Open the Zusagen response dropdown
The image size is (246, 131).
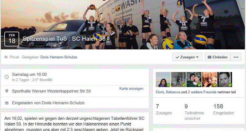pyautogui.click(x=187, y=57)
